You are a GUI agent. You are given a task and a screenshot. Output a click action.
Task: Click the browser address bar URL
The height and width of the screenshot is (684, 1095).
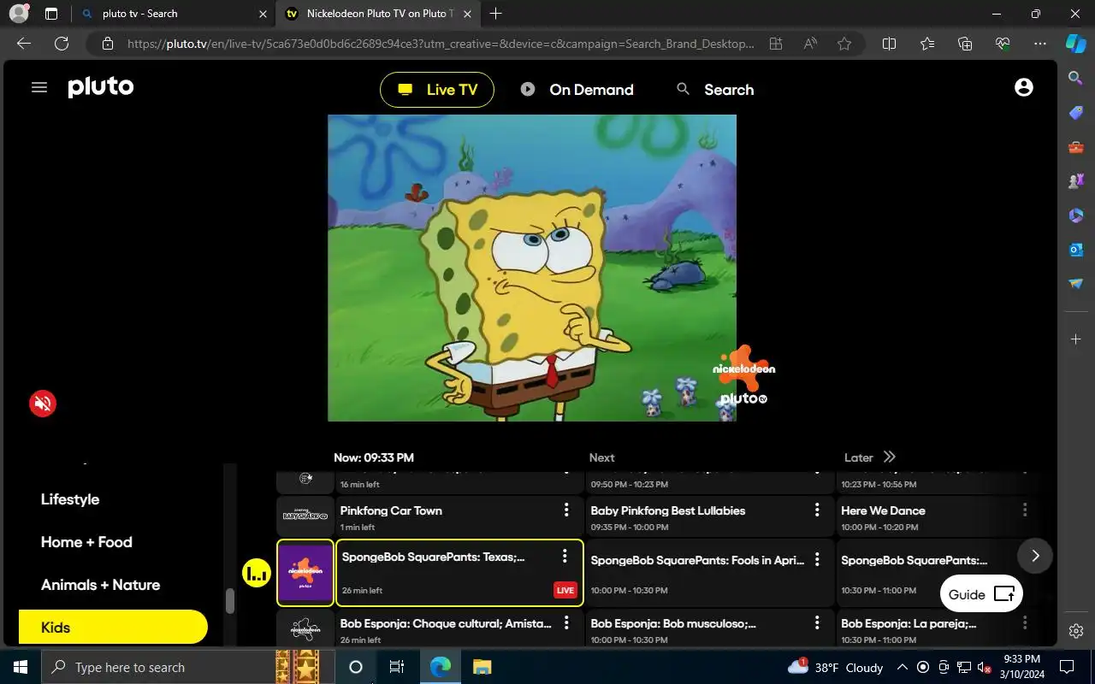[x=441, y=44]
